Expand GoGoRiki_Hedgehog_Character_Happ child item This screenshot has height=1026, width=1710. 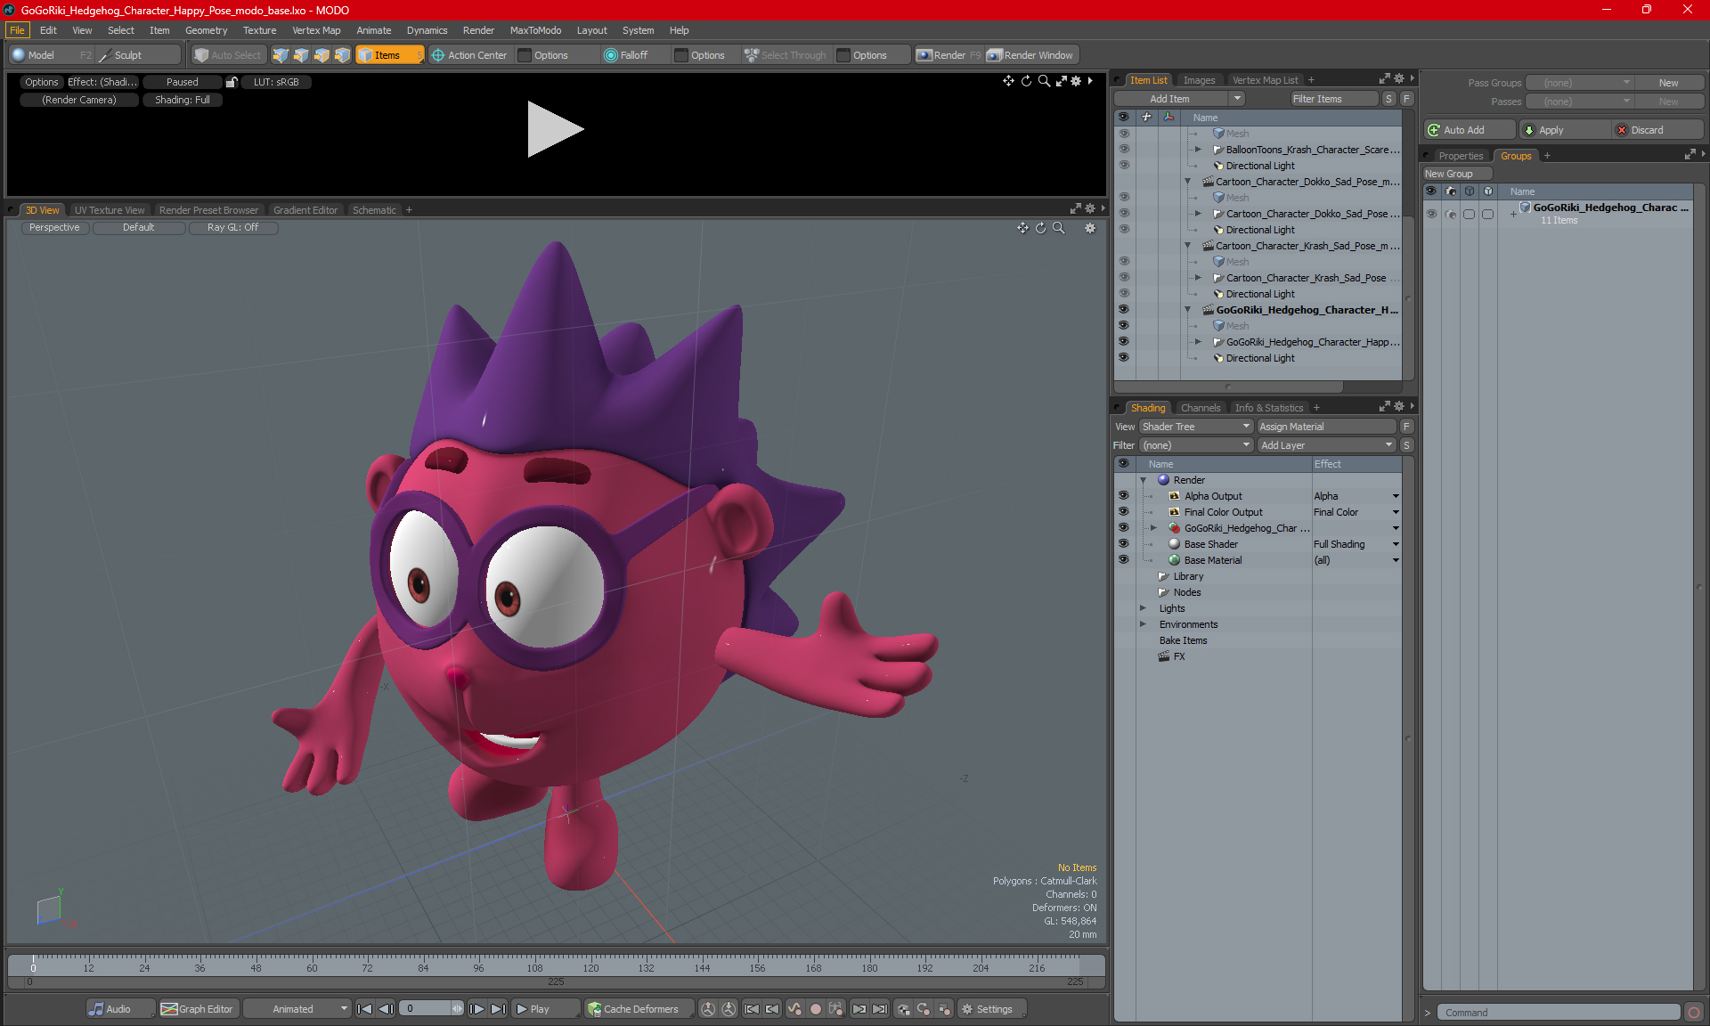[1198, 342]
